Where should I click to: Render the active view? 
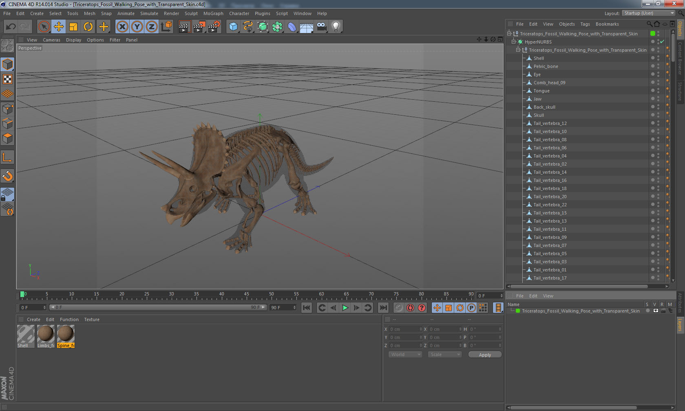[184, 27]
